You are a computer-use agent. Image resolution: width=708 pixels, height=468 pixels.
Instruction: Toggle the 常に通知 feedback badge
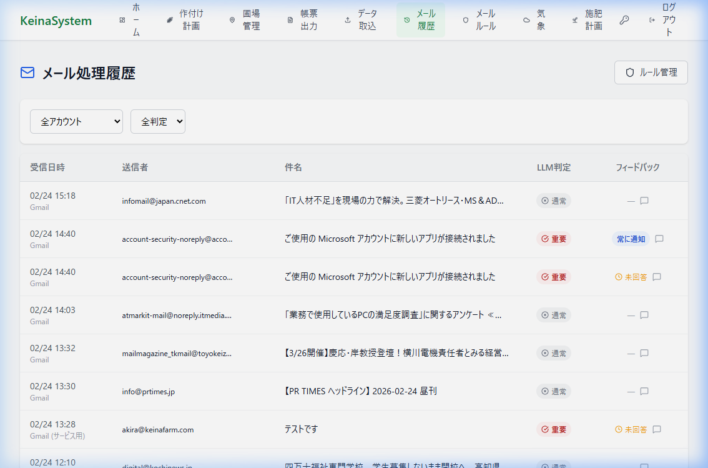pos(631,239)
